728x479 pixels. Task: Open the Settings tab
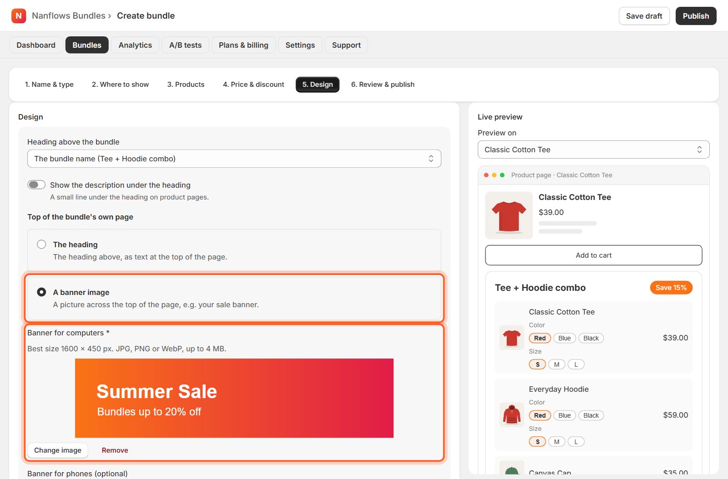[x=300, y=45]
